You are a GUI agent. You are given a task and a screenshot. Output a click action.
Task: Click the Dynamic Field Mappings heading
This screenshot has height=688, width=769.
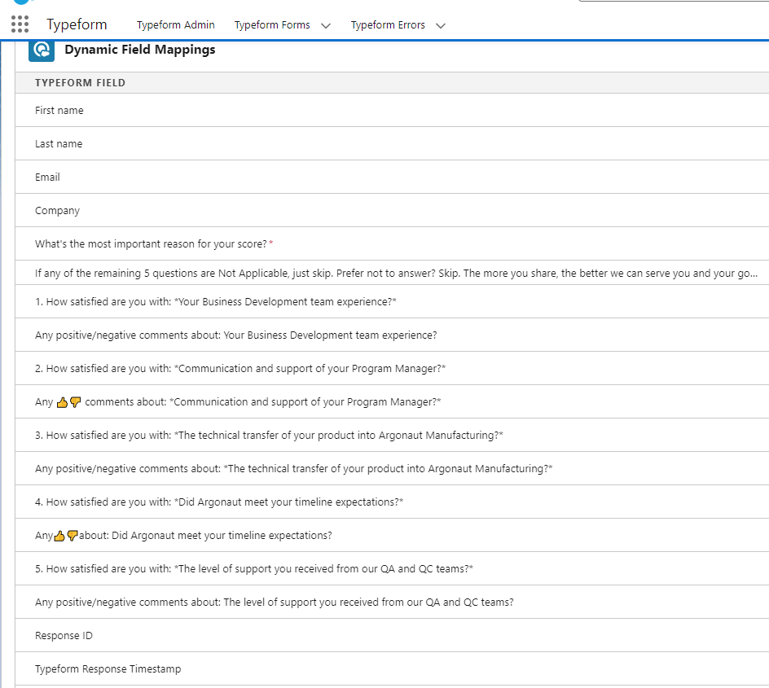point(140,50)
